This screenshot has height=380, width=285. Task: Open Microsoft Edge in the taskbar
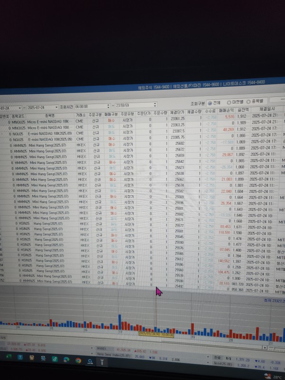(66, 360)
